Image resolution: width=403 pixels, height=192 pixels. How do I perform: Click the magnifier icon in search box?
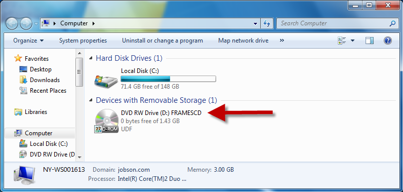[x=392, y=24]
